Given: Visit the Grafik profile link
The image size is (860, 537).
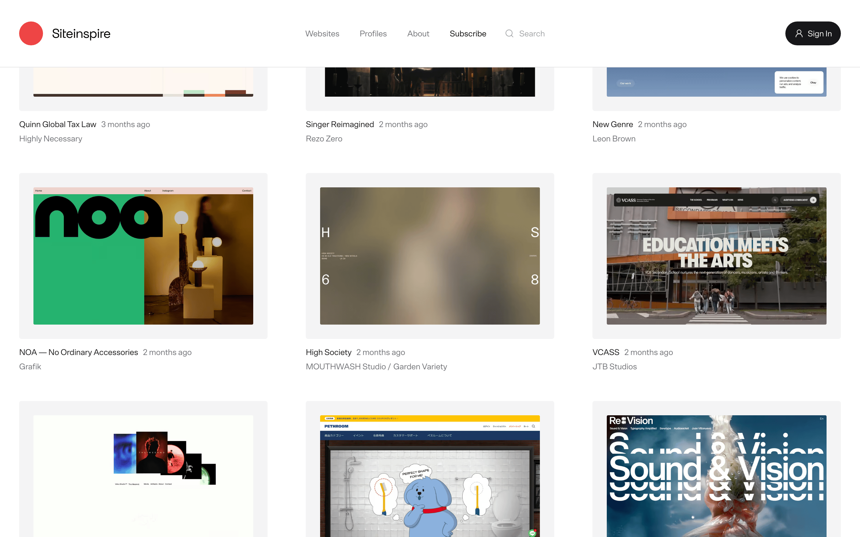Looking at the screenshot, I should 30,367.
